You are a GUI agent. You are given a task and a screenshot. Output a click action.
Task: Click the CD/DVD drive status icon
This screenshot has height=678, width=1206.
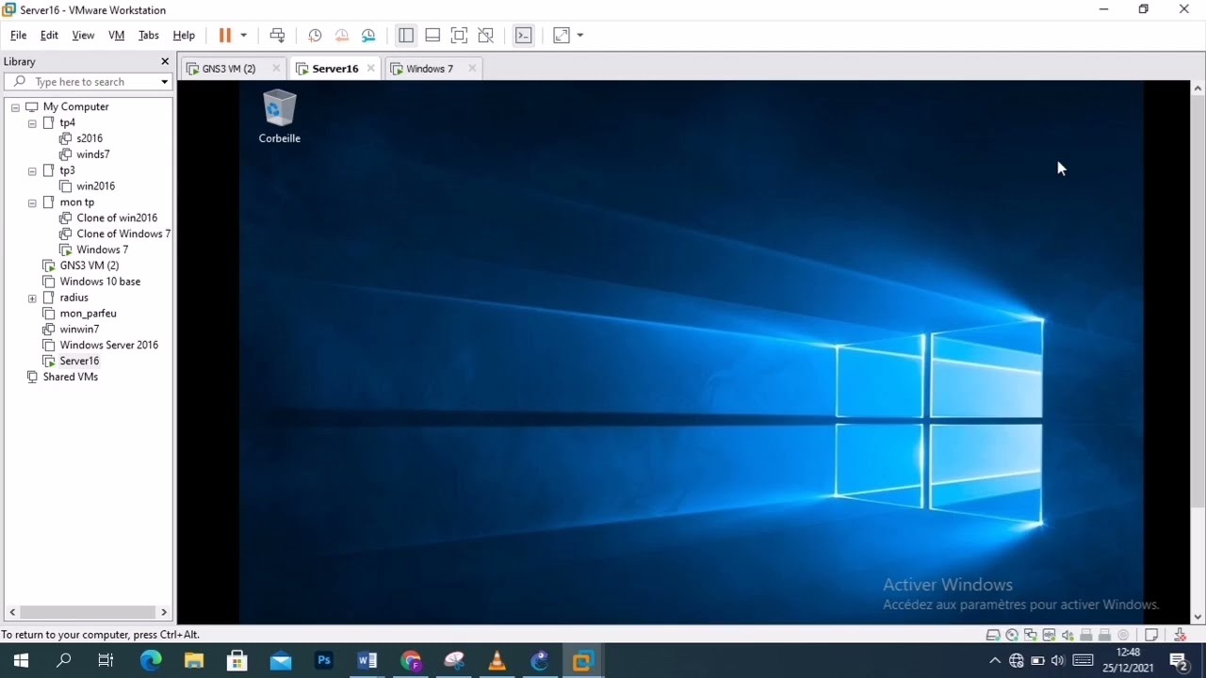point(1012,635)
